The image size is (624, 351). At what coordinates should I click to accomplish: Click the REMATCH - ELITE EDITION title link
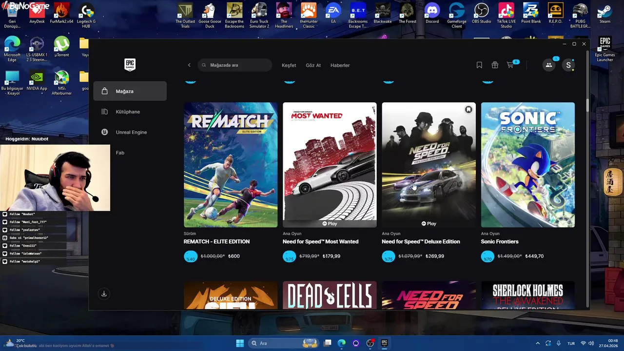point(216,242)
